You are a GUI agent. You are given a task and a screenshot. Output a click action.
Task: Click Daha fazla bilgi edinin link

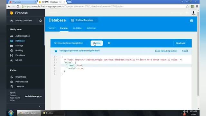click(166, 51)
